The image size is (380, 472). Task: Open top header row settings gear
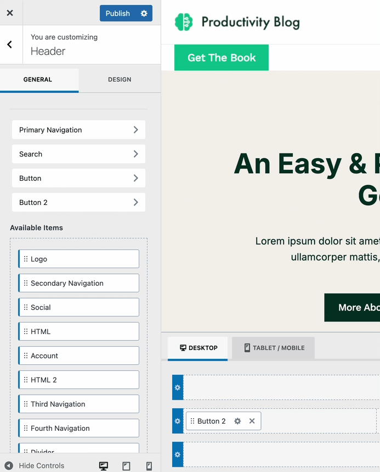(177, 387)
